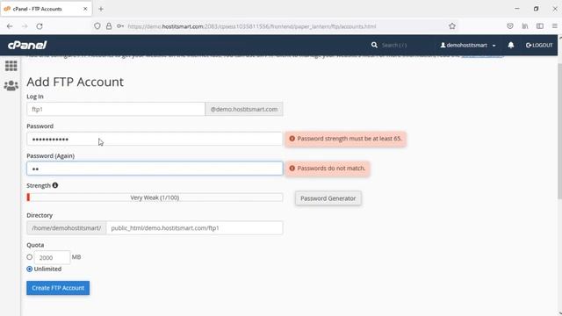Go back with browser back arrow
The width and height of the screenshot is (562, 316).
(10, 26)
